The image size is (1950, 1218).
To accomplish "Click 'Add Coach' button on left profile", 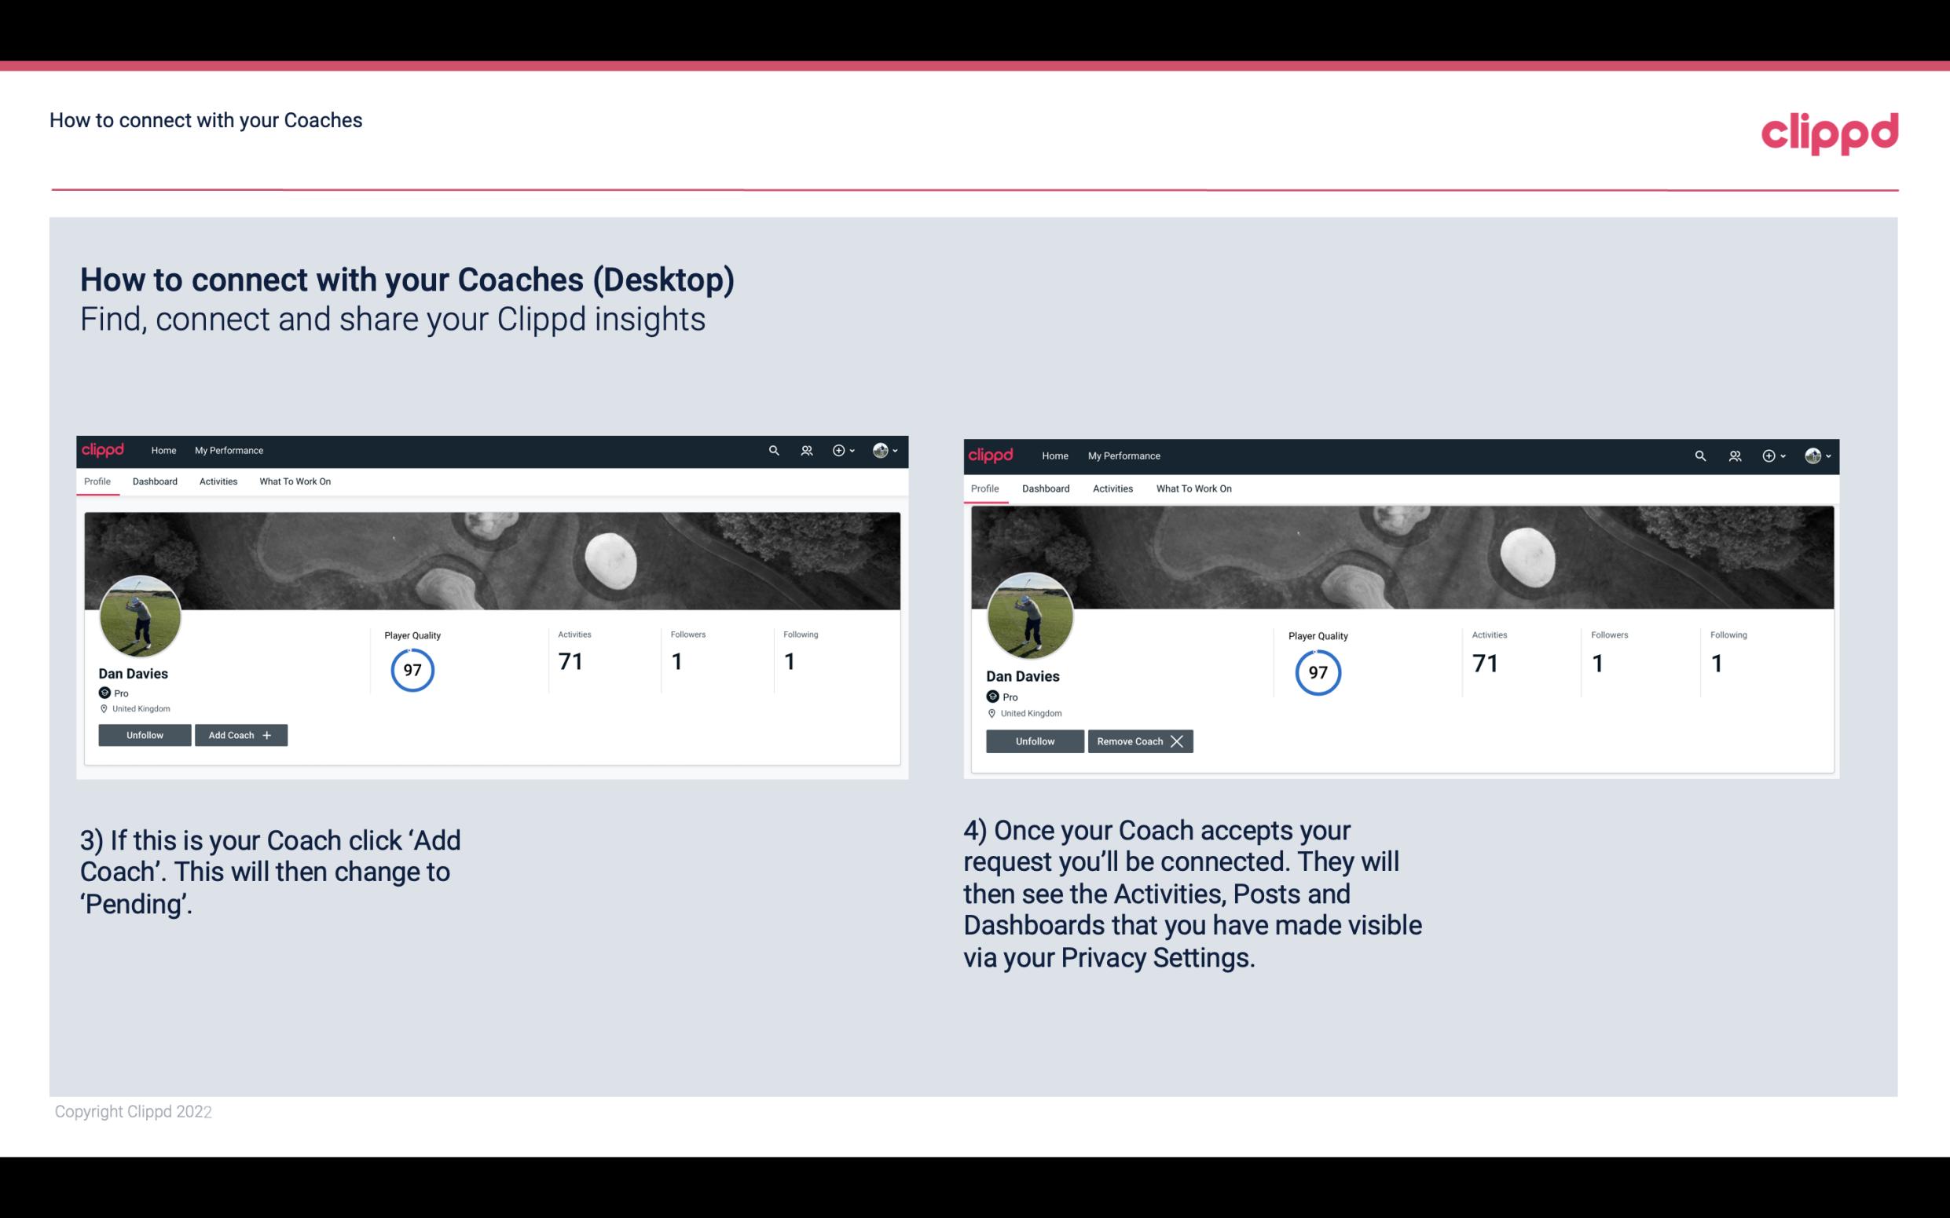I will point(240,734).
